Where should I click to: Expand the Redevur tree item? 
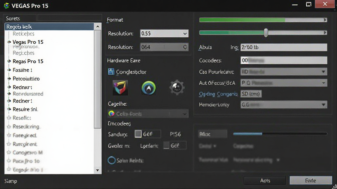point(9,87)
